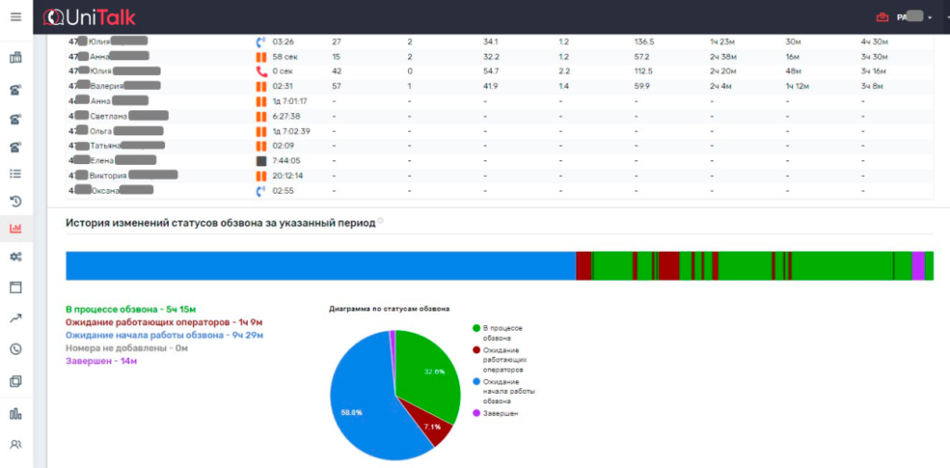The height and width of the screenshot is (468, 950).
Task: Open the settings gears icon in the sidebar
Action: (16, 257)
